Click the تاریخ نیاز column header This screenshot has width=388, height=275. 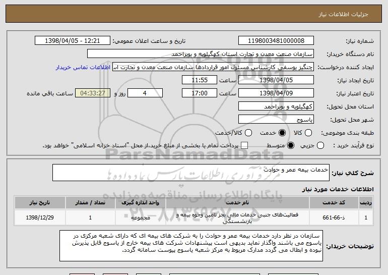pos(40,203)
